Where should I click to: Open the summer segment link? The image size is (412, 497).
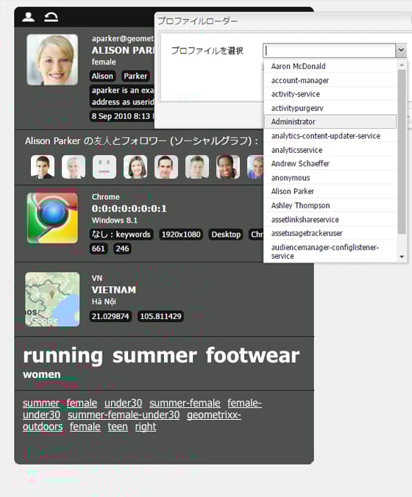[x=41, y=403]
